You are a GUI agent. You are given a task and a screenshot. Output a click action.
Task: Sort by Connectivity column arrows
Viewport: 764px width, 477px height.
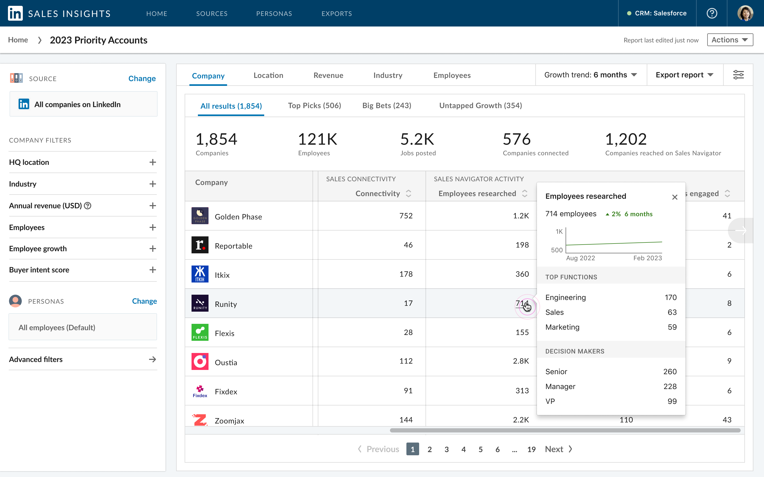pos(408,193)
